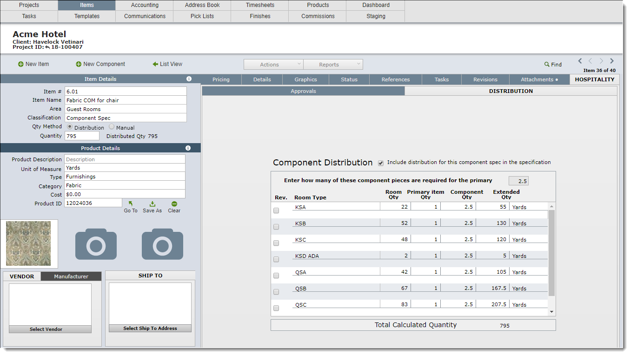Open the Dashboard menu tab
Image resolution: width=630 pixels, height=355 pixels.
point(376,5)
